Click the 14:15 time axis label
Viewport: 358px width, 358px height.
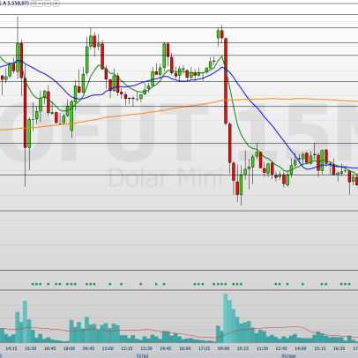pyautogui.click(x=11, y=348)
